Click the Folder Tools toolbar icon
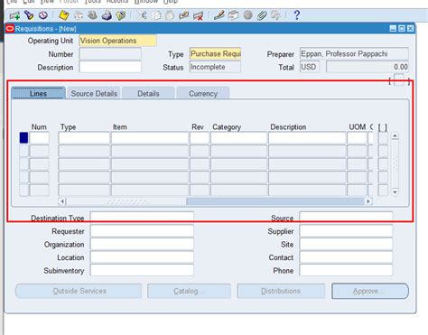The image size is (428, 335). [275, 15]
